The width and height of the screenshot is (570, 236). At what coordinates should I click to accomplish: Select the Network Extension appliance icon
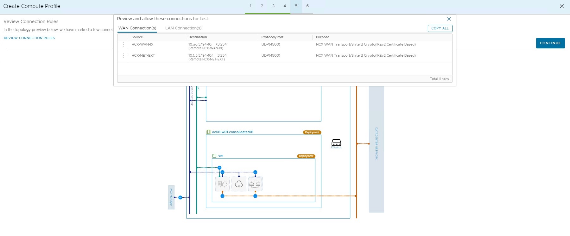pos(255,184)
